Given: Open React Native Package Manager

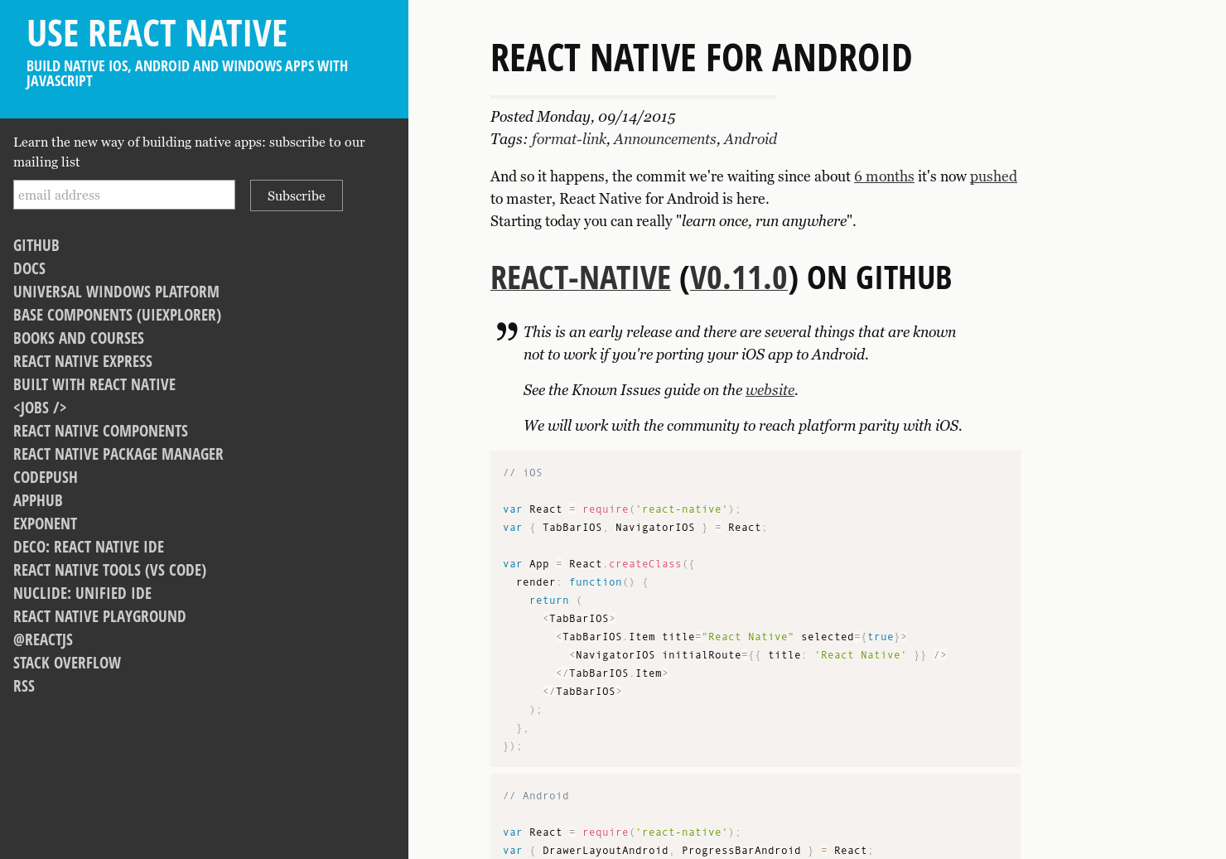Looking at the screenshot, I should pos(118,454).
